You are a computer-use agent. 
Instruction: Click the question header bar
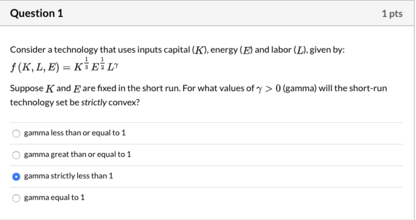pos(208,13)
